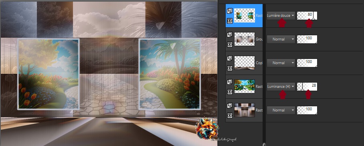Select the colorful garden raster layer thumbnail
364x146 pixels.
245,86
